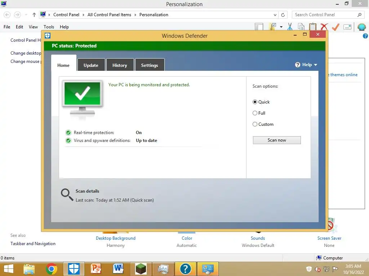369x276 pixels.
Task: Click the forward navigation arrow
Action: pyautogui.click(x=17, y=15)
